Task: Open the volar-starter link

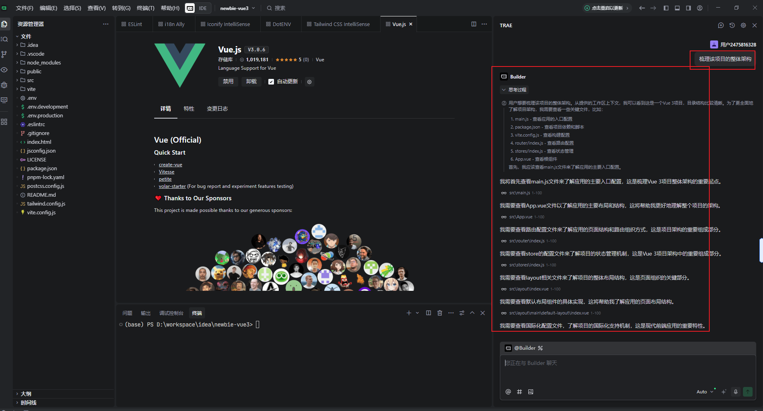Action: coord(172,186)
